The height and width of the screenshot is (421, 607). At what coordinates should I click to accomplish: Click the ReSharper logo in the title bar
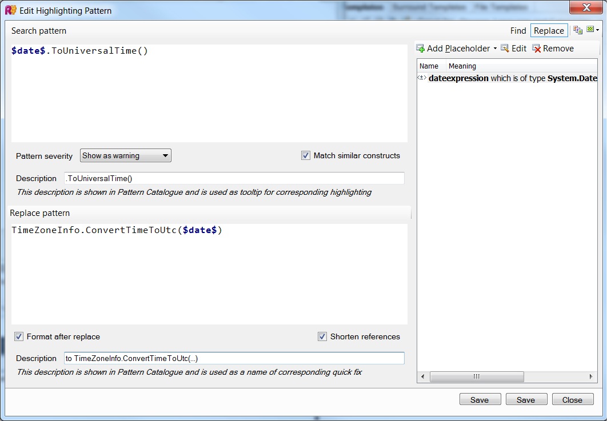(10, 10)
